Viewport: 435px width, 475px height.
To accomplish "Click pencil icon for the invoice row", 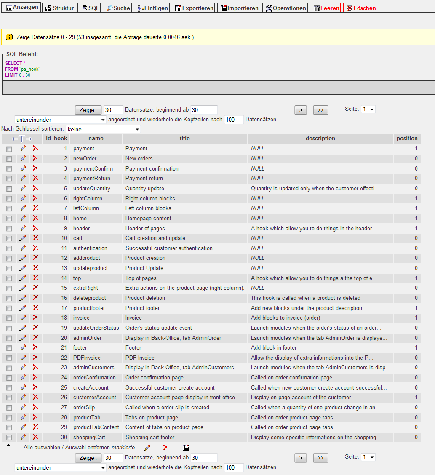I will [x=23, y=318].
